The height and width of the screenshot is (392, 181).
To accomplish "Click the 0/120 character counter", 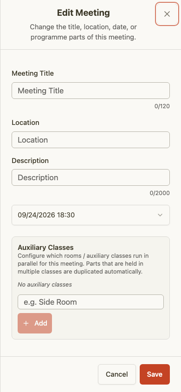I will 162,106.
